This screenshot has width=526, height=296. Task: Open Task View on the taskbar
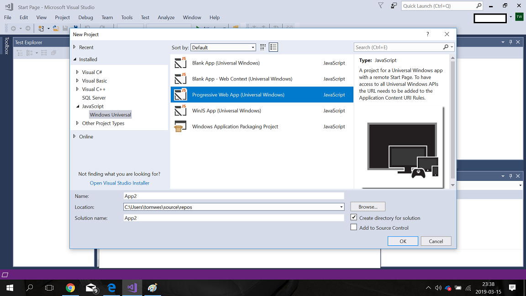tap(49, 288)
